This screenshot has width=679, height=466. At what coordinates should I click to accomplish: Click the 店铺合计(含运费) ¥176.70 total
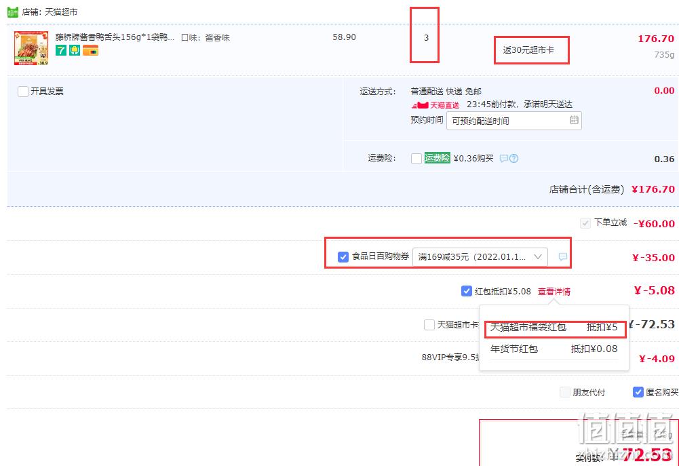(x=612, y=189)
